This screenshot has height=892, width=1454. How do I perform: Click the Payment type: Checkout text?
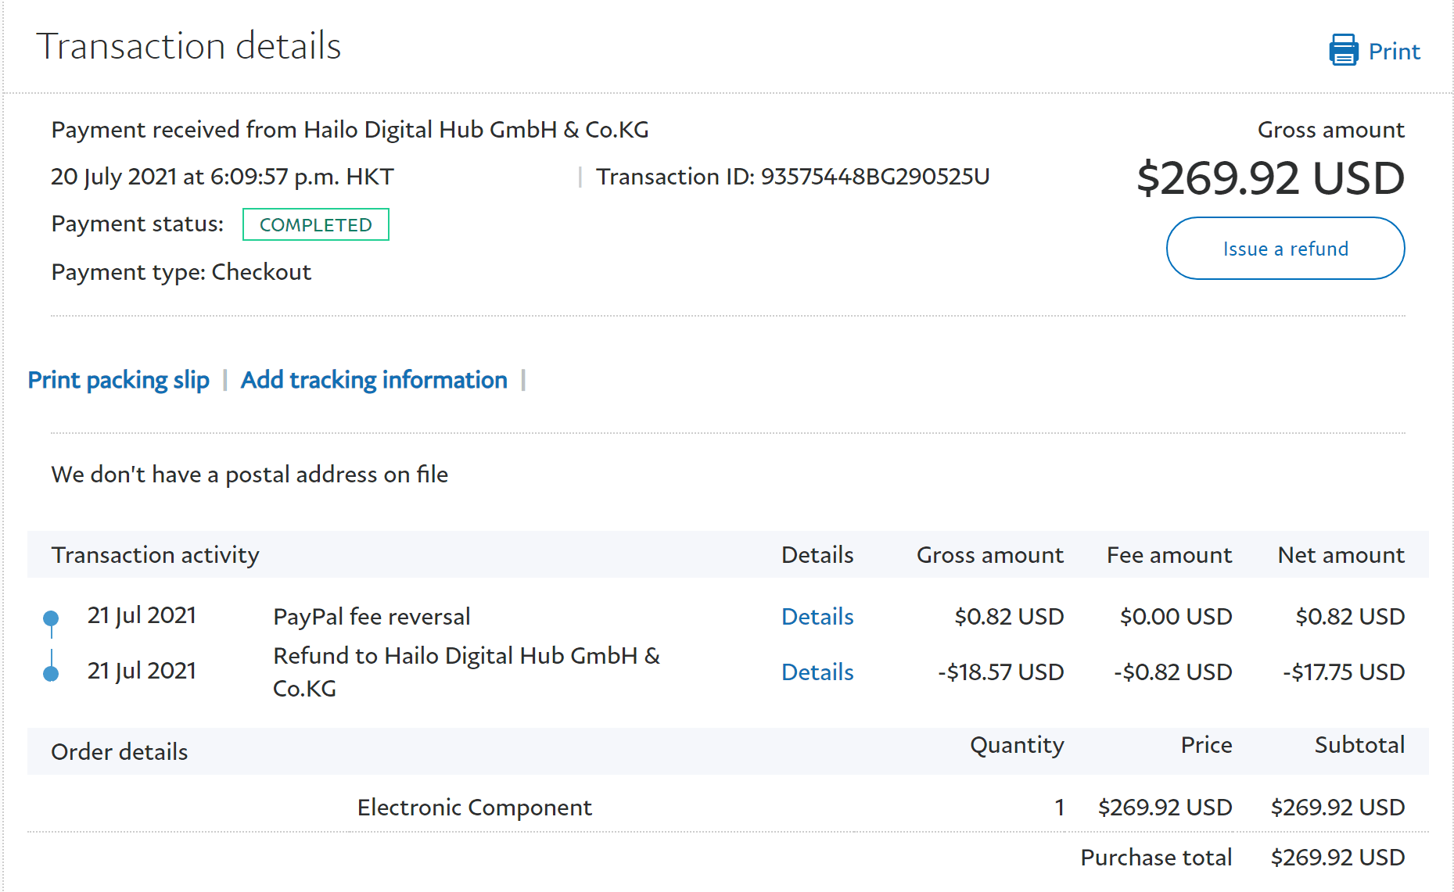click(x=181, y=272)
